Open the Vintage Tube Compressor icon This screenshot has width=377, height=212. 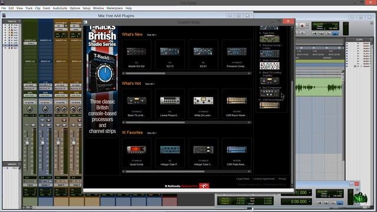coord(203,150)
